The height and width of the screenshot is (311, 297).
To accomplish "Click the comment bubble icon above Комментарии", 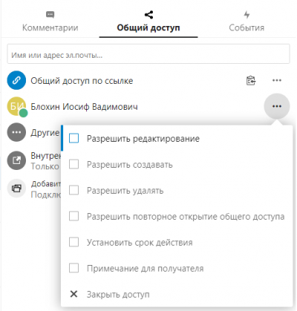I will 50,15.
